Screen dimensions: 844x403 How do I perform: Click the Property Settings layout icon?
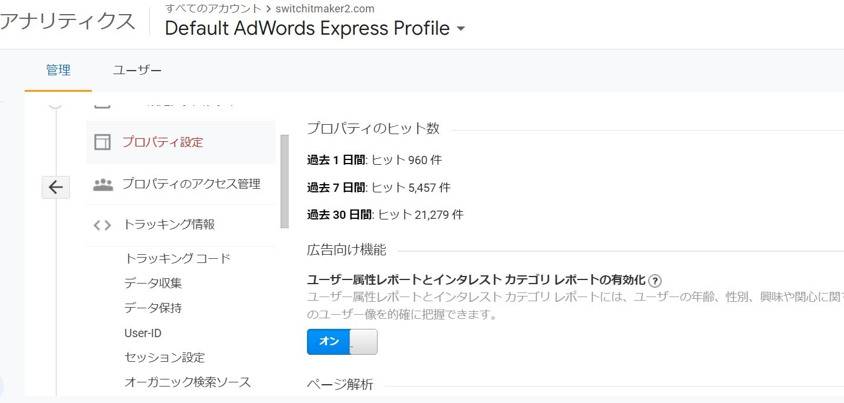click(x=102, y=142)
